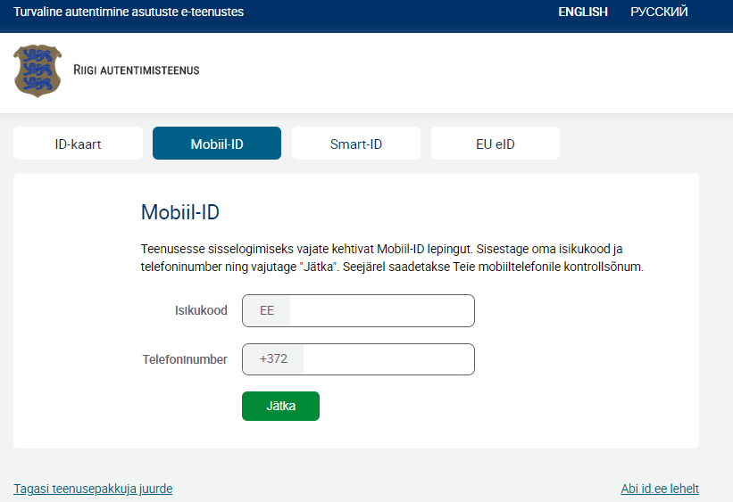Screen dimensions: 733x502
Task: Click the Telefoninumber field label
Action: (185, 359)
